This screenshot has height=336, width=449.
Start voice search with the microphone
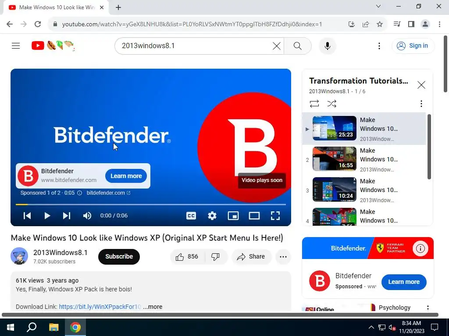pos(327,45)
